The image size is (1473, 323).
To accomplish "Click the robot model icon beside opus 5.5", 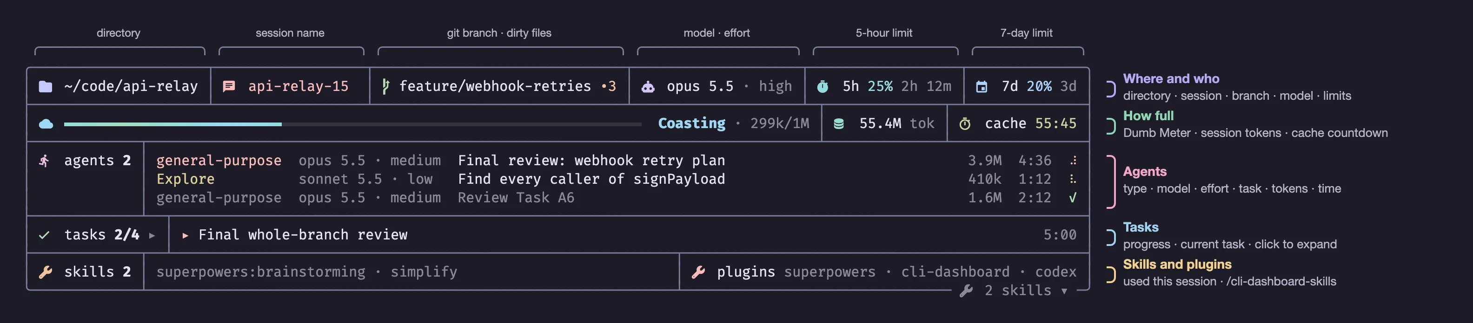I will 648,87.
